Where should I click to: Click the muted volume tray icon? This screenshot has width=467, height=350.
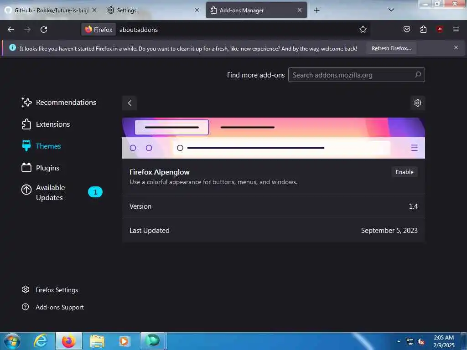(421, 342)
